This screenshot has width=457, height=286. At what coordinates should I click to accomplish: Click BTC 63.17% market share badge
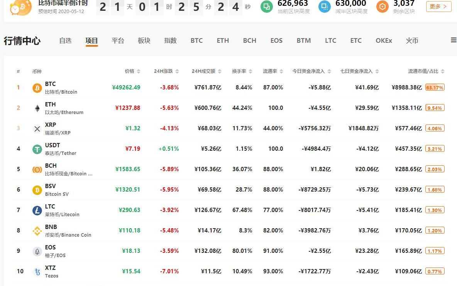[435, 87]
